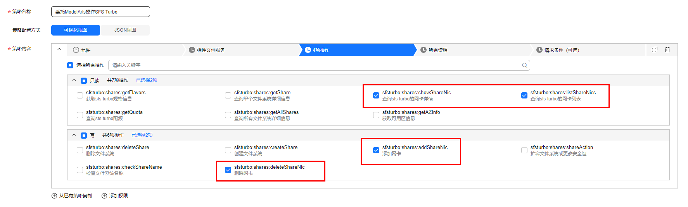Screen dimensions: 688x207
Task: Open the 4项操作 step
Action: (358, 50)
